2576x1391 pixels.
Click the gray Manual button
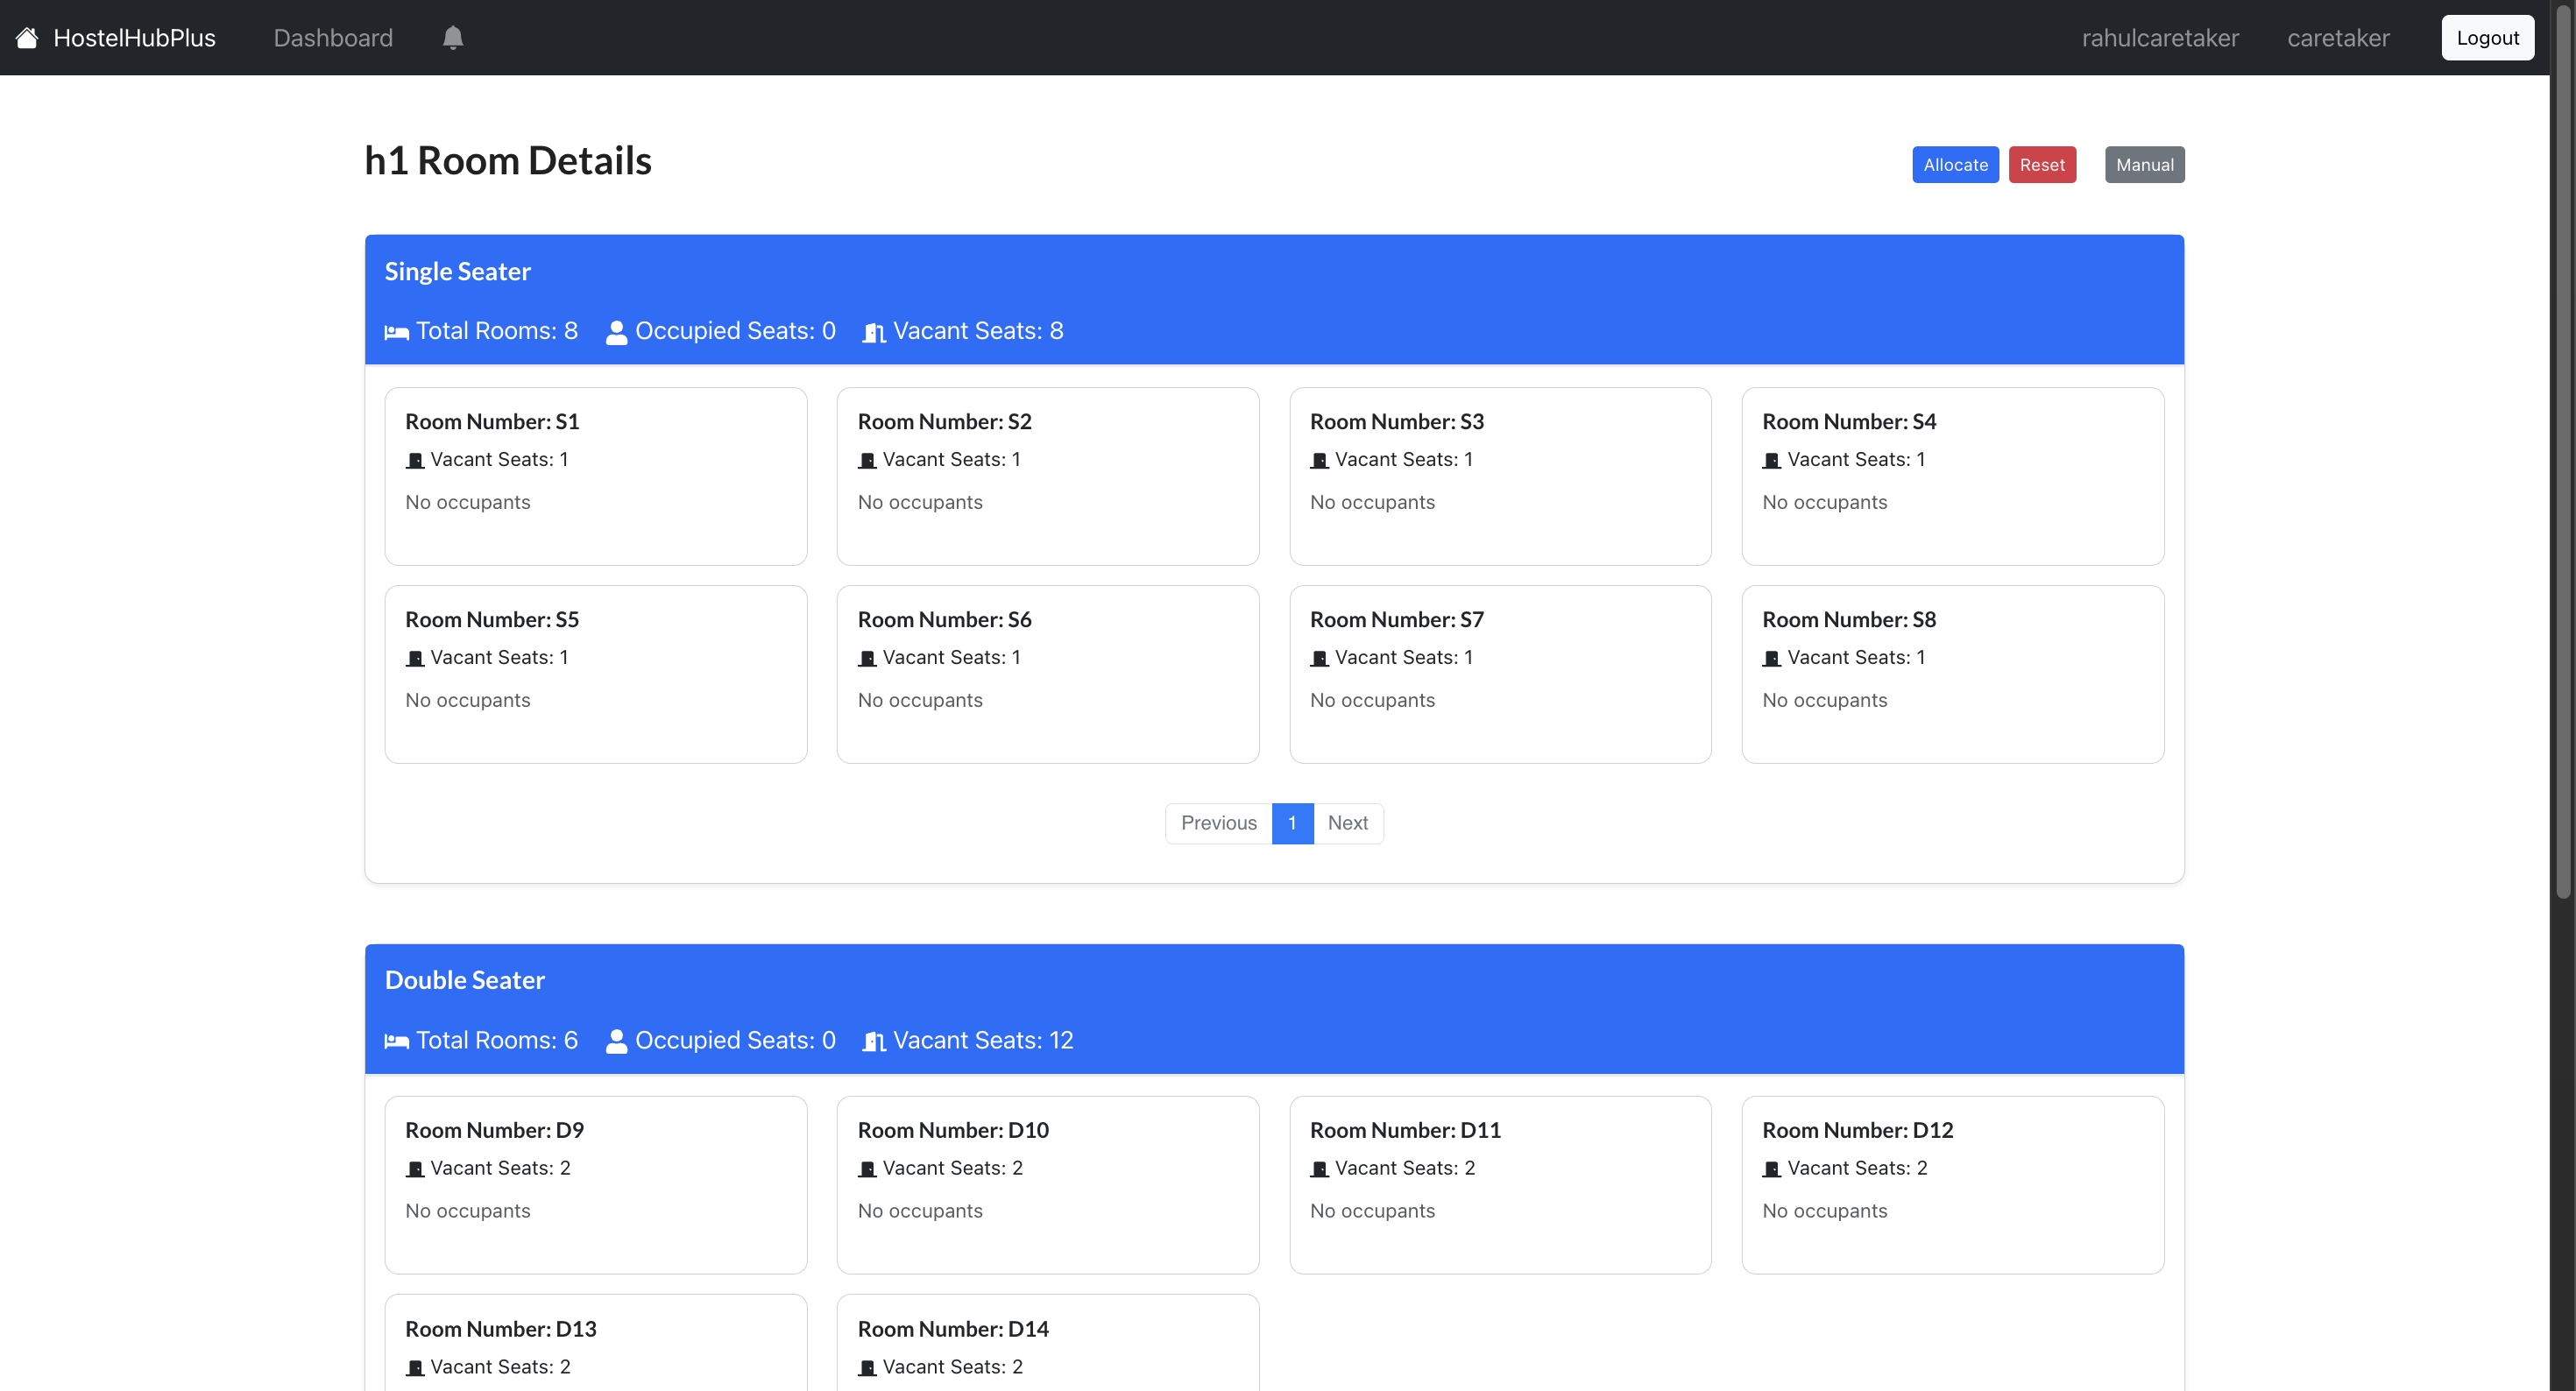click(x=2144, y=165)
